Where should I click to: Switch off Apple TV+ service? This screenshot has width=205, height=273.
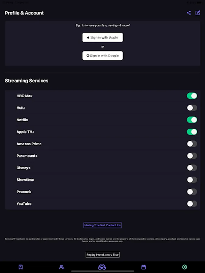192,132
